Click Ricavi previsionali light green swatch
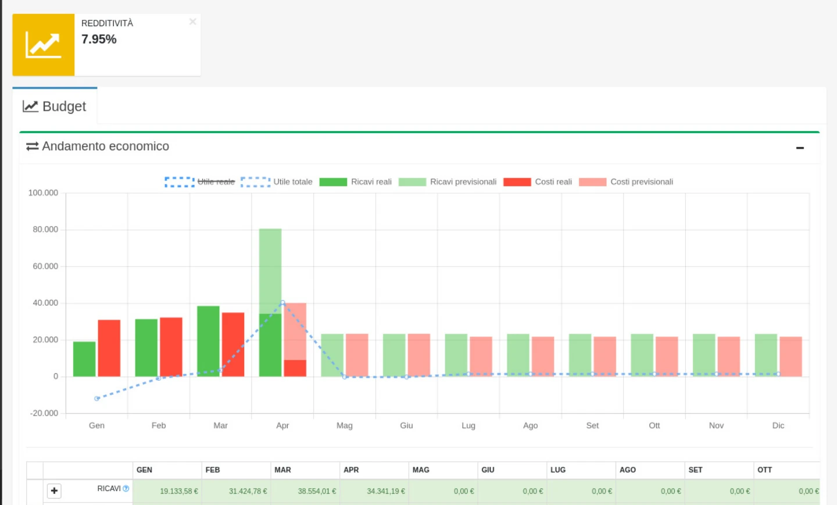Image resolution: width=837 pixels, height=505 pixels. click(x=412, y=182)
